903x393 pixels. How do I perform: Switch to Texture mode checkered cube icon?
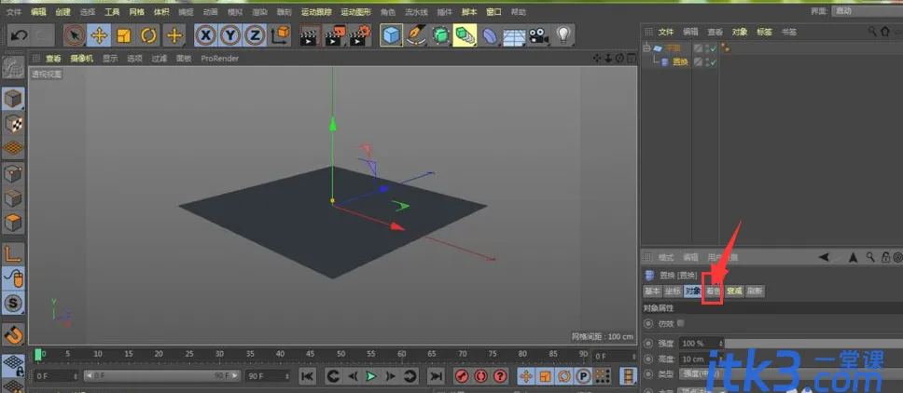pos(13,123)
